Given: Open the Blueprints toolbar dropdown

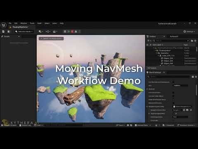Looking at the screenshot, I should pos(48,31).
